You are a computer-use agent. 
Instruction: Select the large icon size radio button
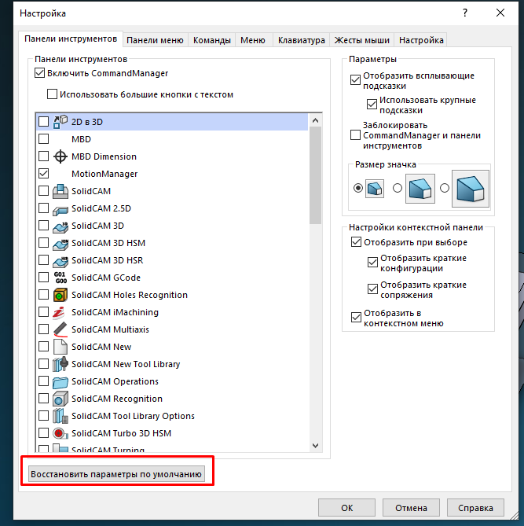(445, 188)
